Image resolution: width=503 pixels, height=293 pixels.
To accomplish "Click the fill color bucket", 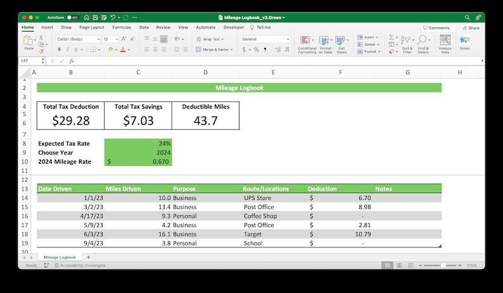I will pyautogui.click(x=110, y=49).
